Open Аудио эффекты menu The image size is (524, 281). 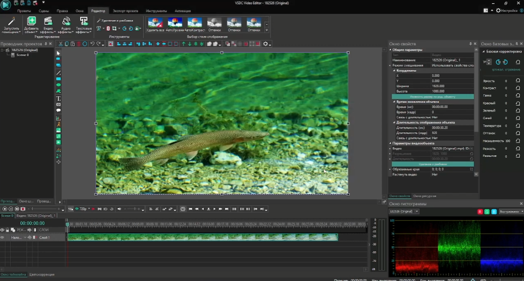click(x=66, y=25)
